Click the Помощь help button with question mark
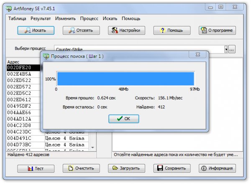 pos(172,30)
